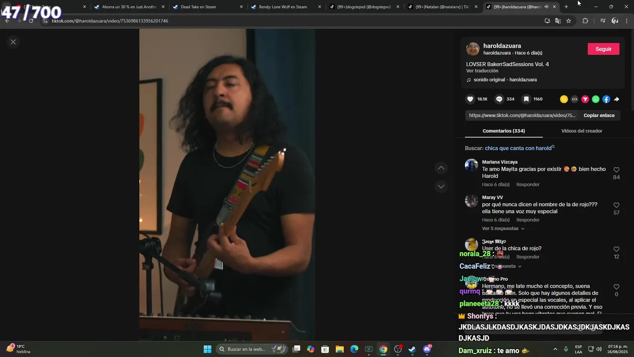Close the 'Dead Take en Steam' tab
634x357 pixels.
tap(241, 7)
